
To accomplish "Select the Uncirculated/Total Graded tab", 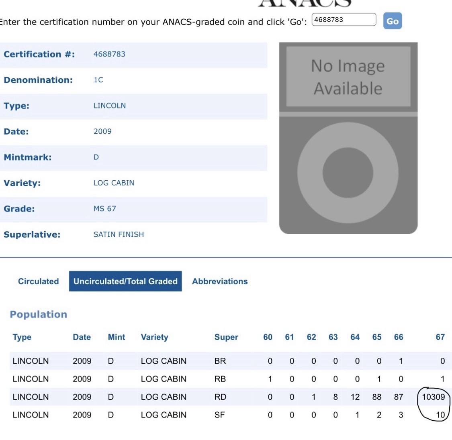I will (x=125, y=281).
